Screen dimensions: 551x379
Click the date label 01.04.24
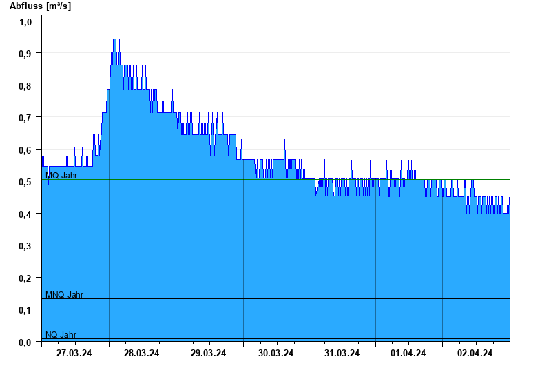[408, 353]
